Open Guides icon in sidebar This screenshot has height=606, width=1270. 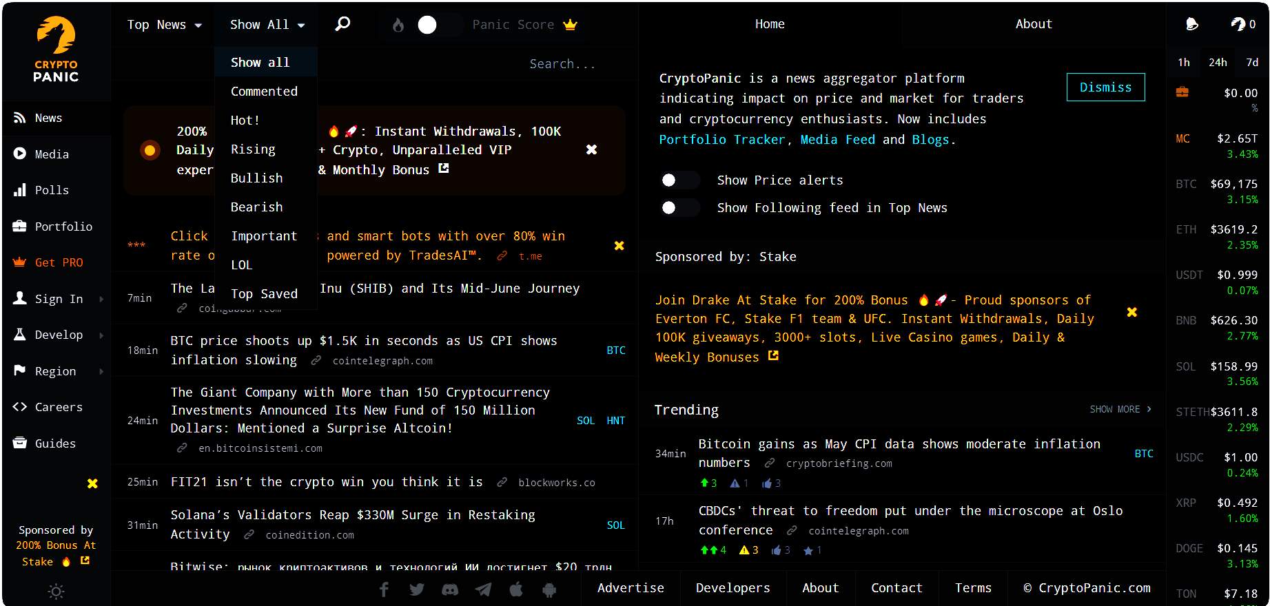click(19, 443)
